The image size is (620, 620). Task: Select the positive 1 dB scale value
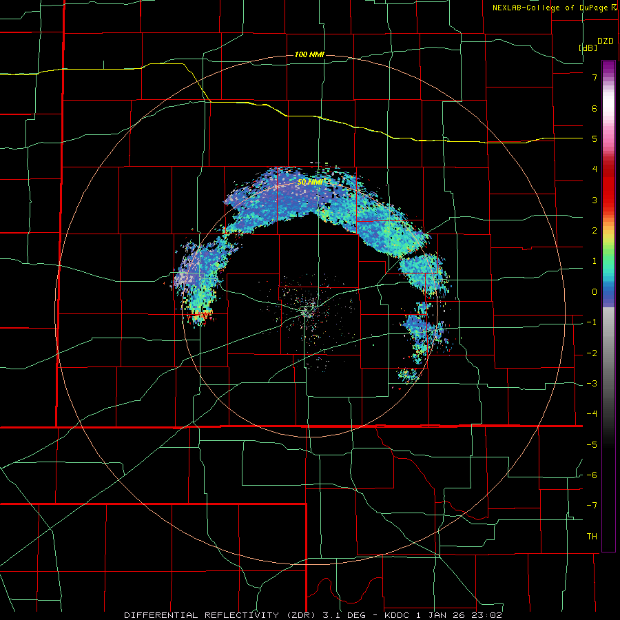click(x=595, y=261)
